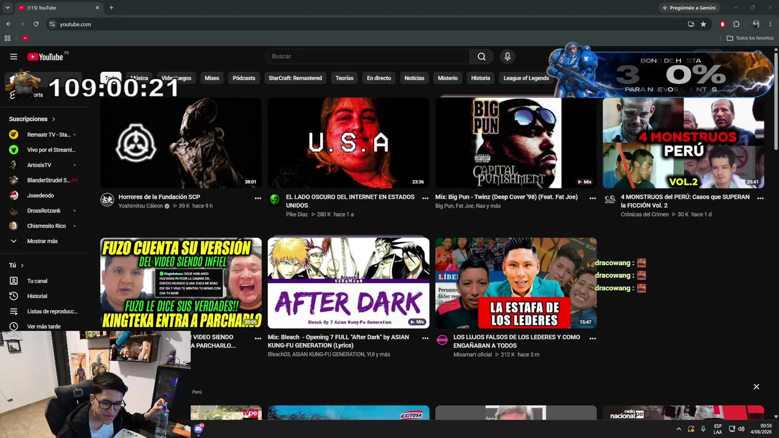
Task: Go to Historial in sidebar
Action: click(43, 296)
